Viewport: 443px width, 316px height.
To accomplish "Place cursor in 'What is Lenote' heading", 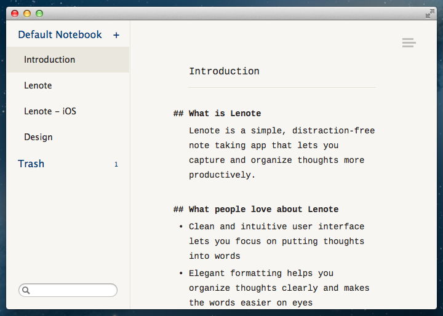I will click(225, 113).
